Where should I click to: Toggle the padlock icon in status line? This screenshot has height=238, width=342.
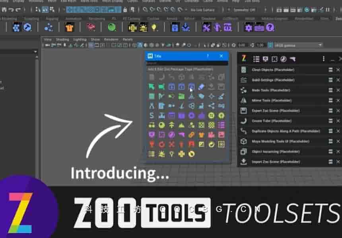point(125,10)
